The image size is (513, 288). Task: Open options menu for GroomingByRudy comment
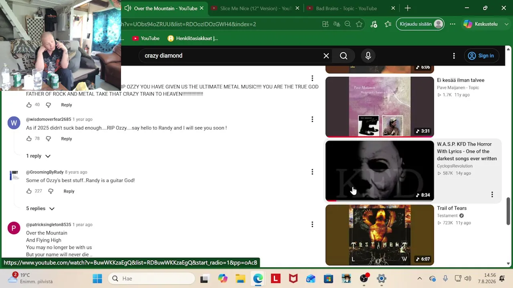click(x=312, y=172)
